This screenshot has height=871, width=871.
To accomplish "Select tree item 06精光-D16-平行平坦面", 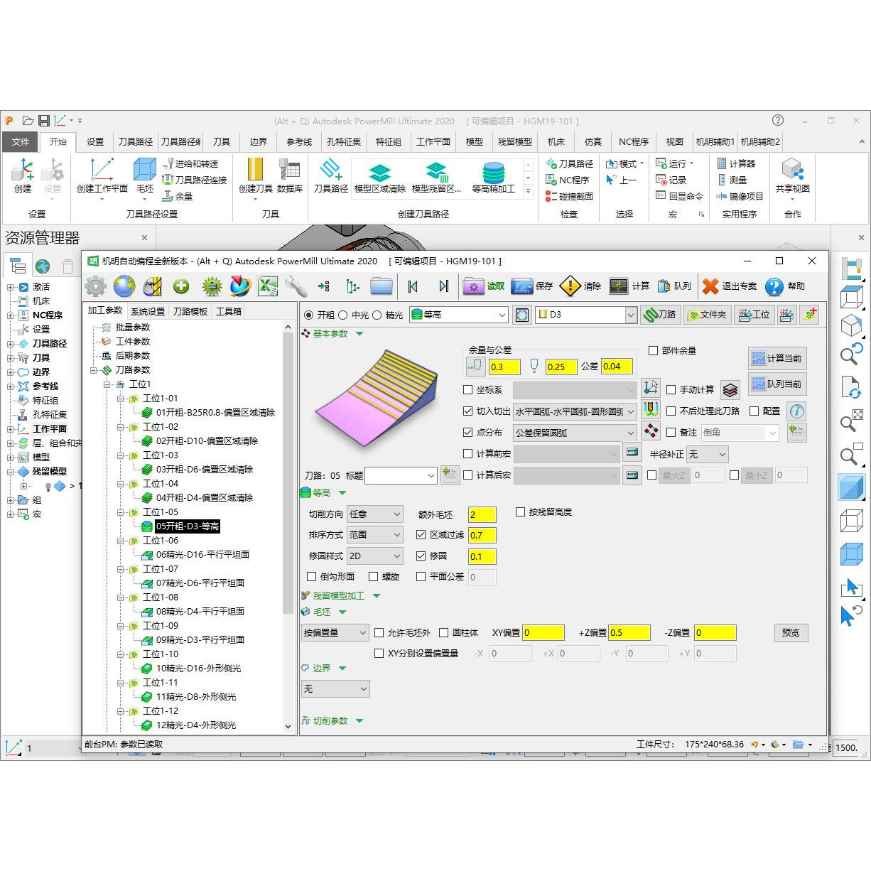I will (202, 555).
